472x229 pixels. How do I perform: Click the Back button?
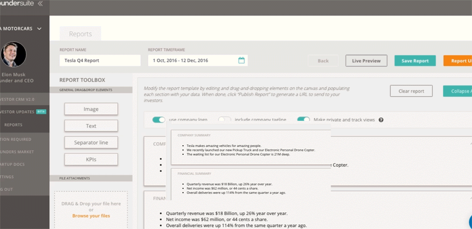[x=323, y=61]
